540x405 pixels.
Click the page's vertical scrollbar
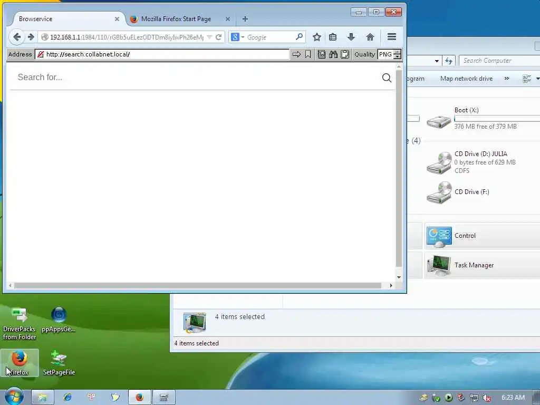pyautogui.click(x=399, y=168)
